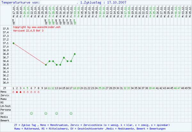Click the filled red drop on cycle day 3
The image size is (192, 132).
[x=20, y=92]
